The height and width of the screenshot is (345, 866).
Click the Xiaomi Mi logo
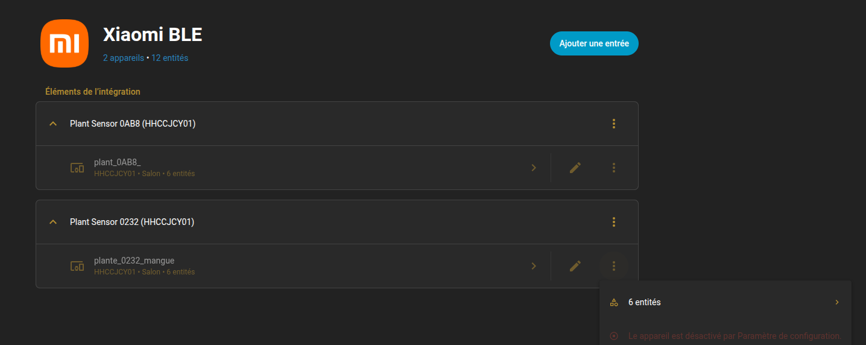click(65, 43)
